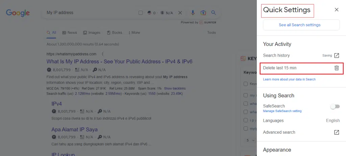This screenshot has height=156, width=346.
Task: Click the Surfer logo under search bar
Action: 208,22
